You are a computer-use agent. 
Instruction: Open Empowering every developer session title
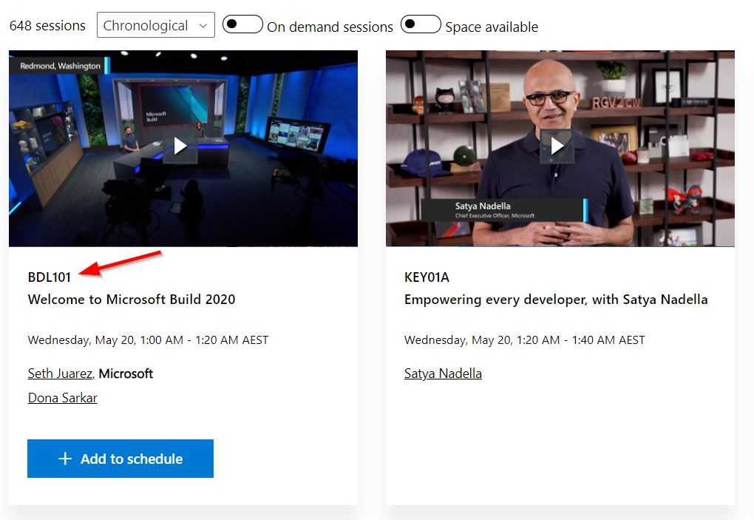[x=556, y=300]
